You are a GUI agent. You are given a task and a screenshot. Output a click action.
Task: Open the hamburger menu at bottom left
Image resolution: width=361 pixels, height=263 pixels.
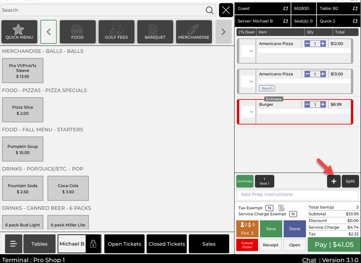[x=14, y=244]
